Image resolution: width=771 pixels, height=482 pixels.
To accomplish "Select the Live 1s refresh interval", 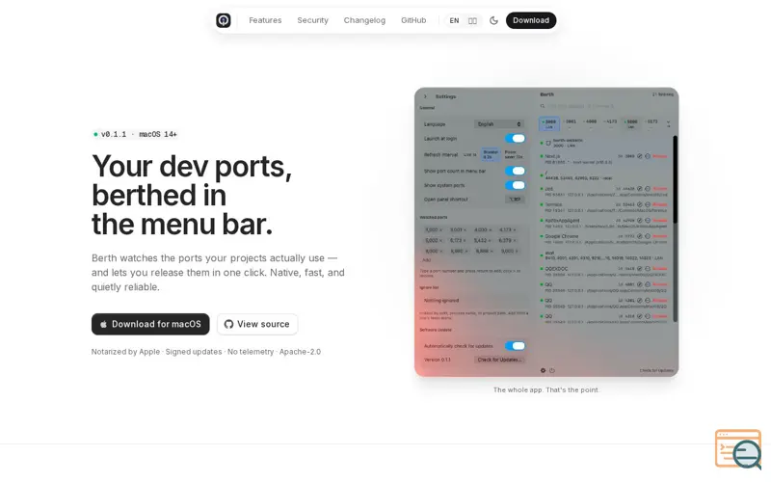I will (469, 154).
